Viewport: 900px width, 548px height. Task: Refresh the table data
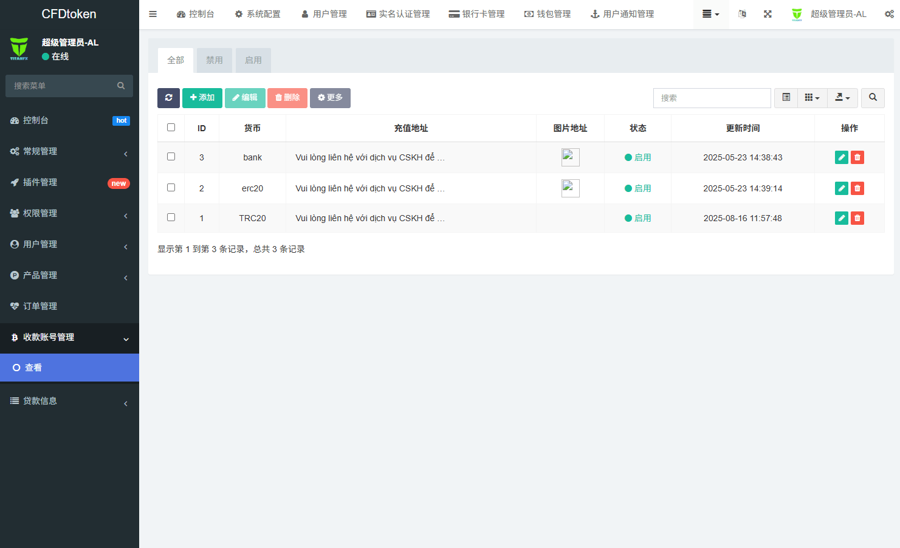click(168, 98)
